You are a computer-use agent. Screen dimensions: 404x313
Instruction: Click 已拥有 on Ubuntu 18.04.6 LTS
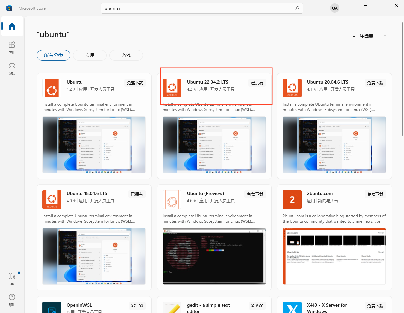tap(137, 194)
